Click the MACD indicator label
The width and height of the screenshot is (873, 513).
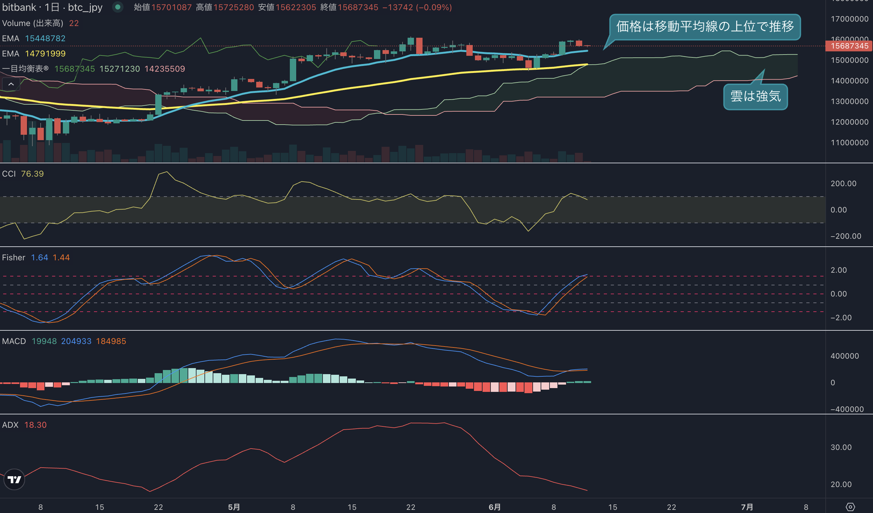[14, 341]
